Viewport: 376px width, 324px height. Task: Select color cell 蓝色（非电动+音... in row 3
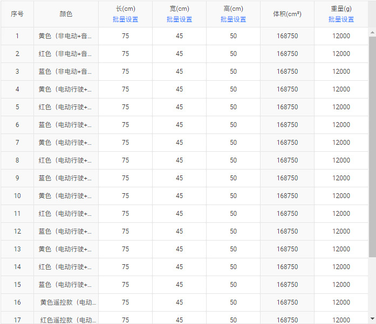tap(65, 71)
